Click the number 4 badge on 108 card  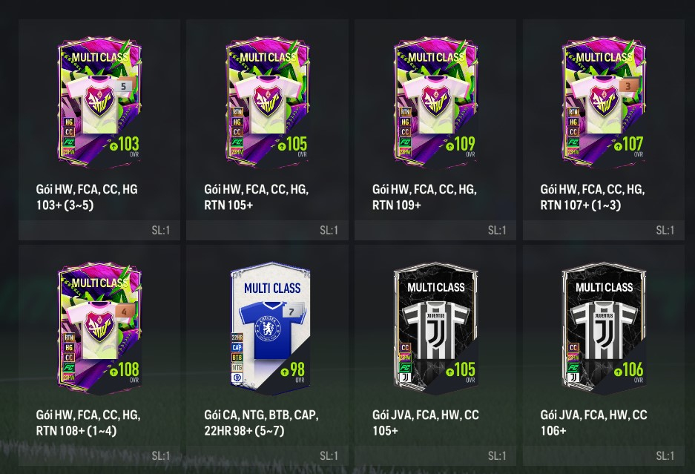pyautogui.click(x=124, y=312)
